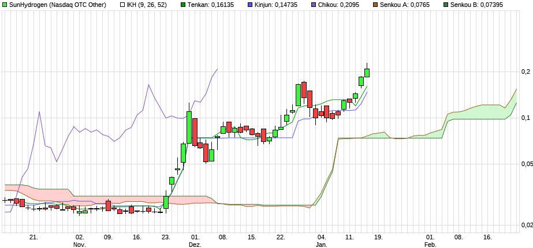Click the 04. Jan. date axis label
This screenshot has height=248, width=533.
[322, 241]
